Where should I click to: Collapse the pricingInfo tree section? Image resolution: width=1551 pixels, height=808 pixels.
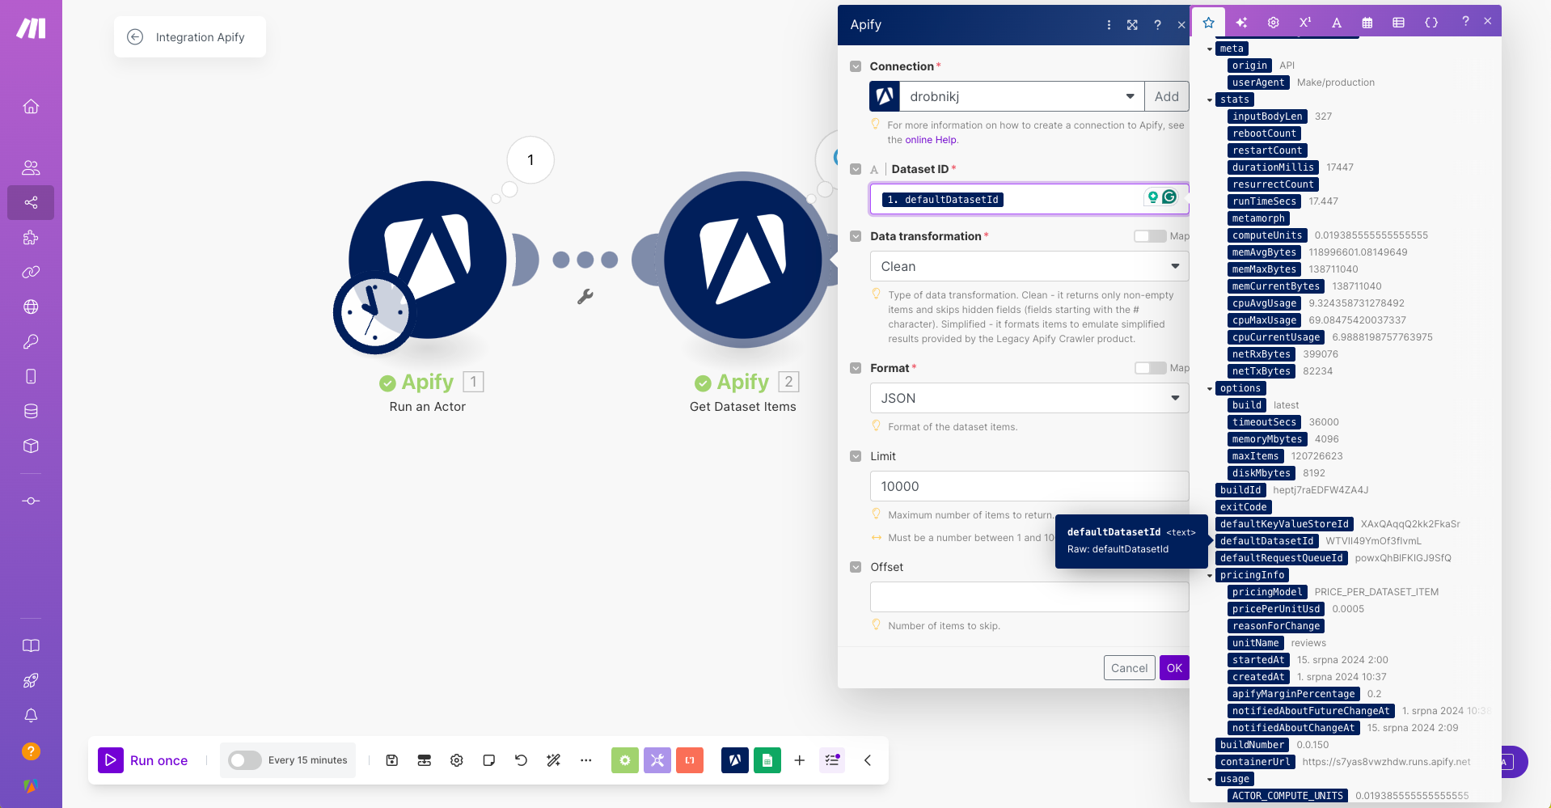coord(1210,576)
